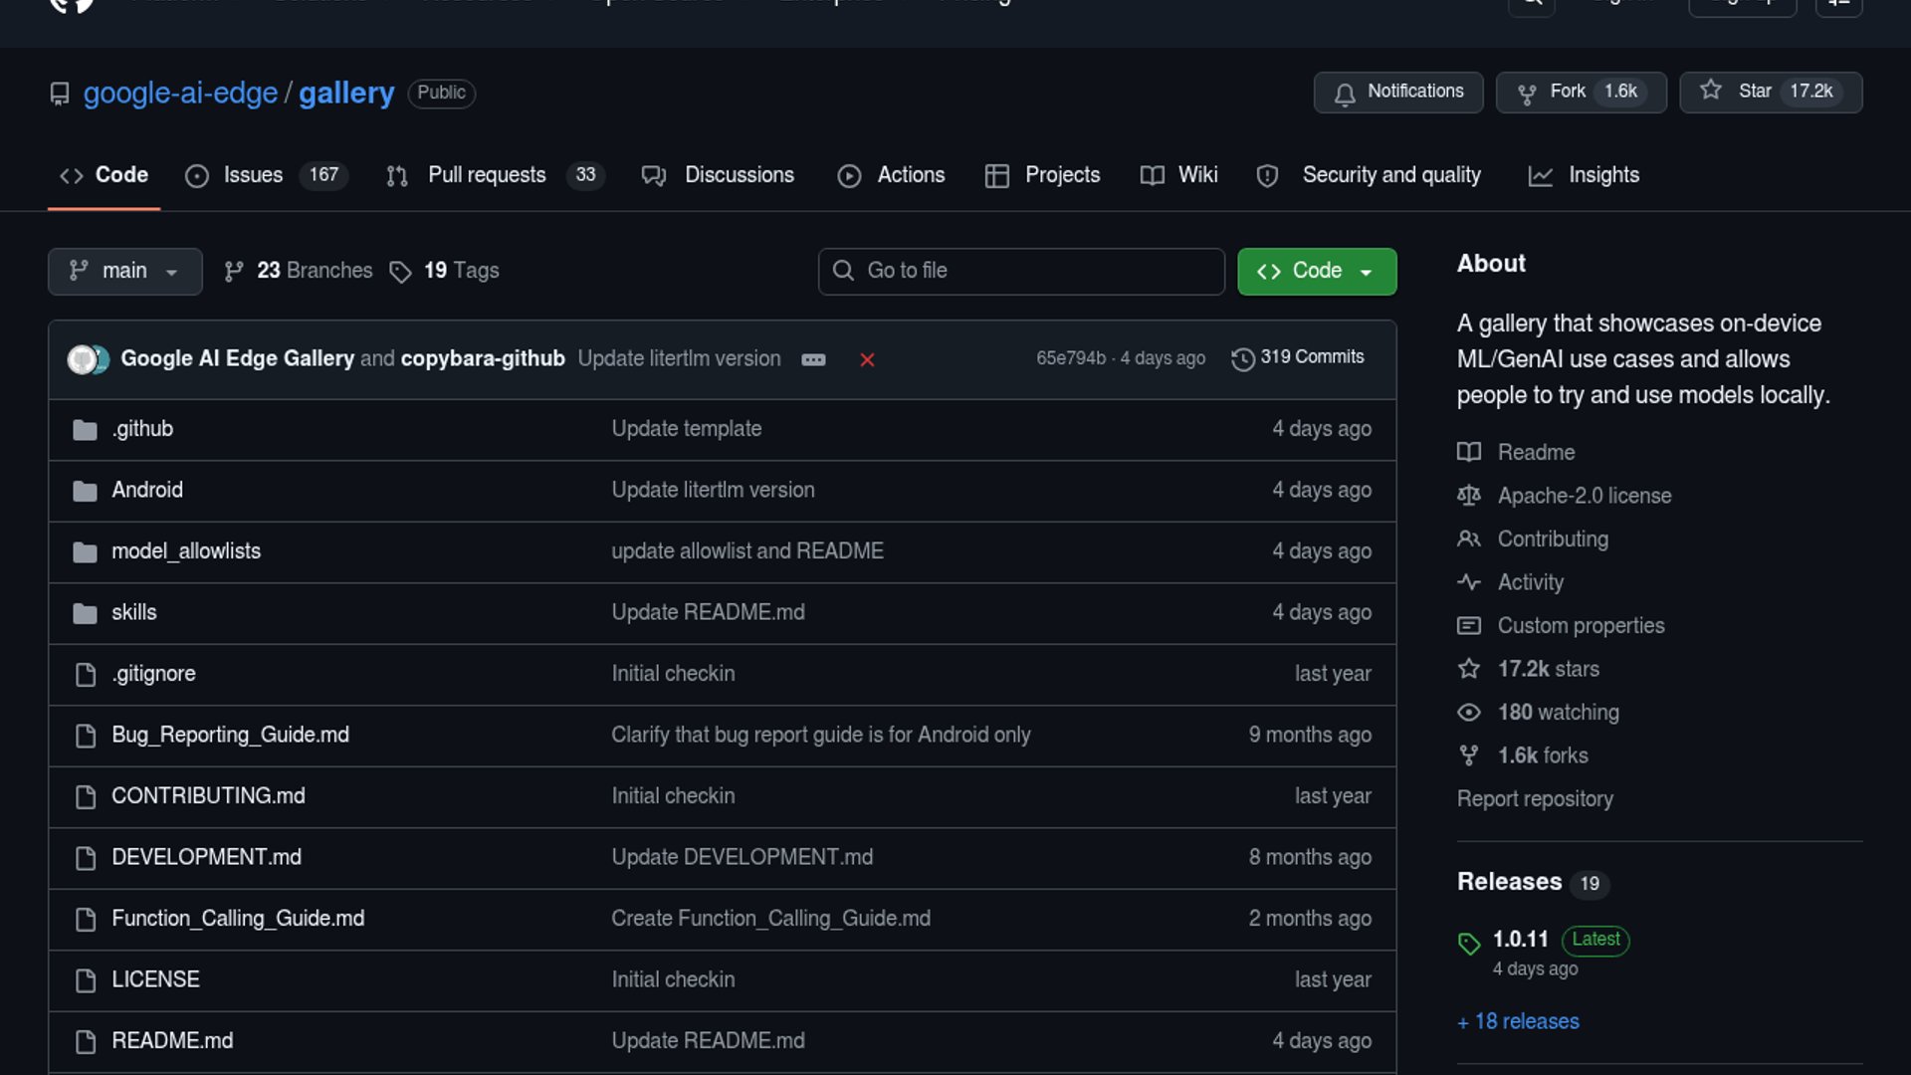Expand commit message ellipsis button
The image size is (1911, 1075).
tap(813, 359)
